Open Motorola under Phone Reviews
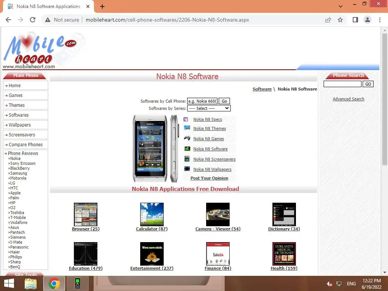Screen dimensions: 388x291 point(18,178)
